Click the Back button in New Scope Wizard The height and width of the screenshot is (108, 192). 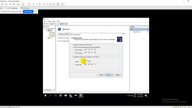101,75
